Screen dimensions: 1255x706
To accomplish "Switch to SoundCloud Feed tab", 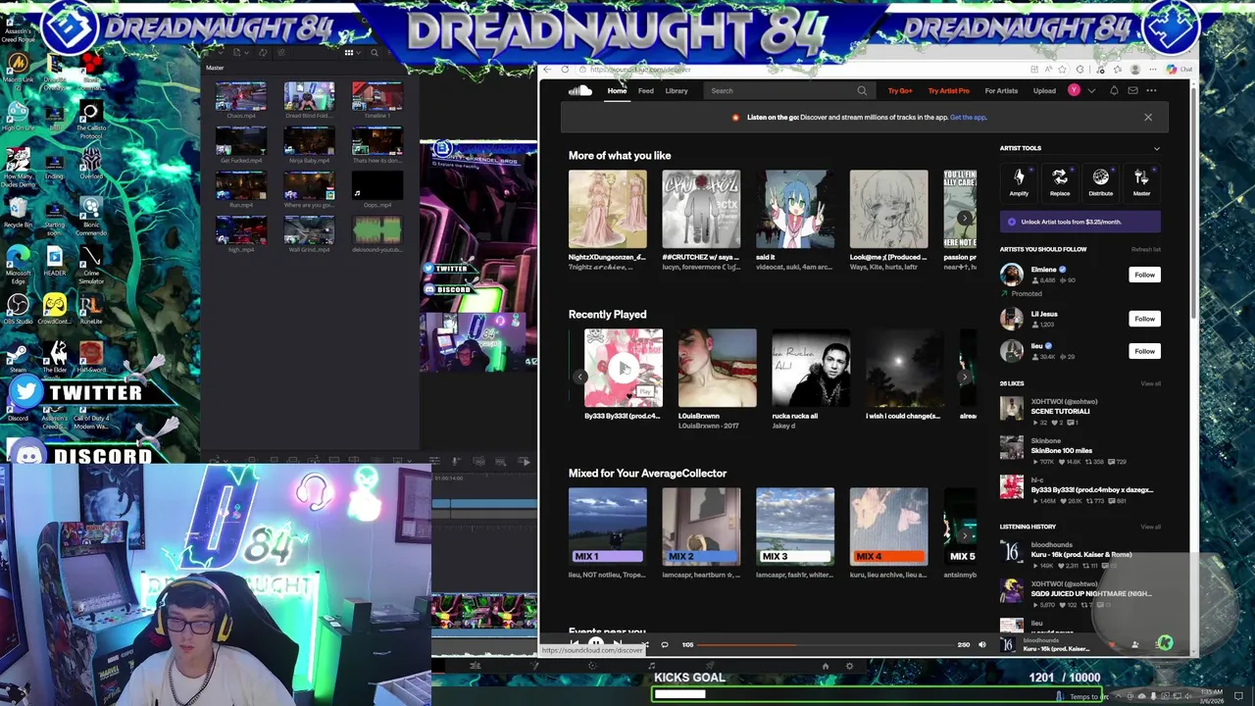I will click(645, 90).
